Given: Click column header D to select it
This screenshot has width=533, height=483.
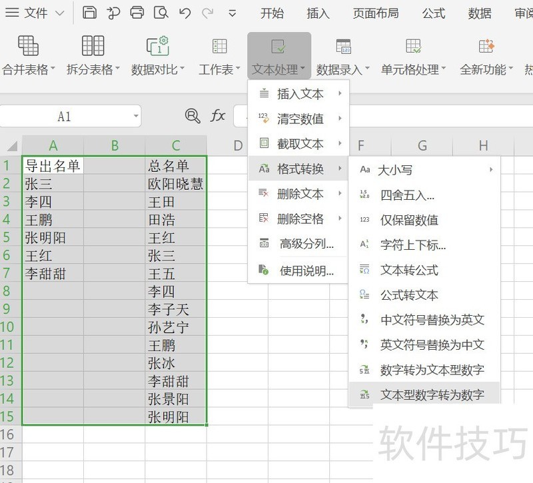Looking at the screenshot, I should tap(237, 145).
